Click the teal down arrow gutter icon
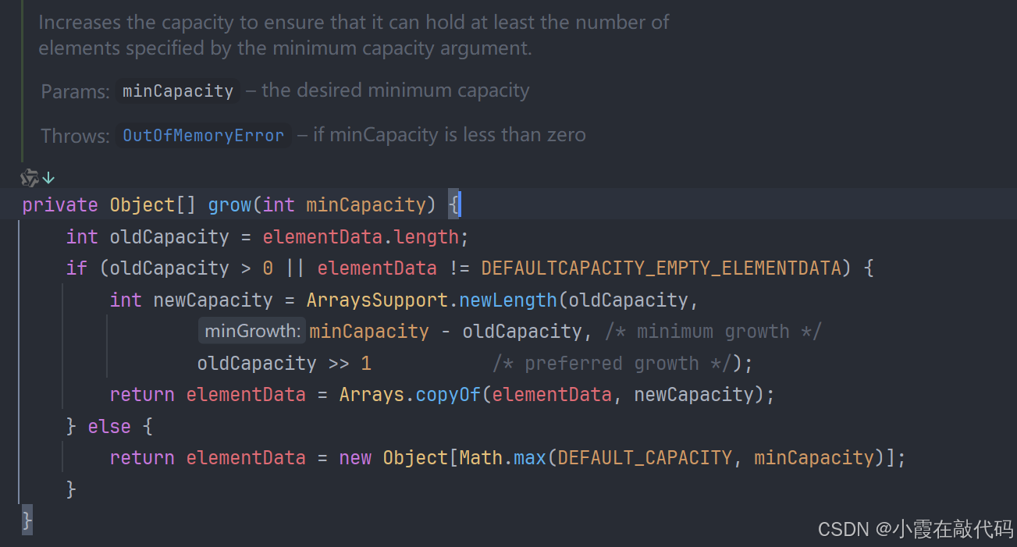Image resolution: width=1017 pixels, height=547 pixels. click(x=48, y=178)
